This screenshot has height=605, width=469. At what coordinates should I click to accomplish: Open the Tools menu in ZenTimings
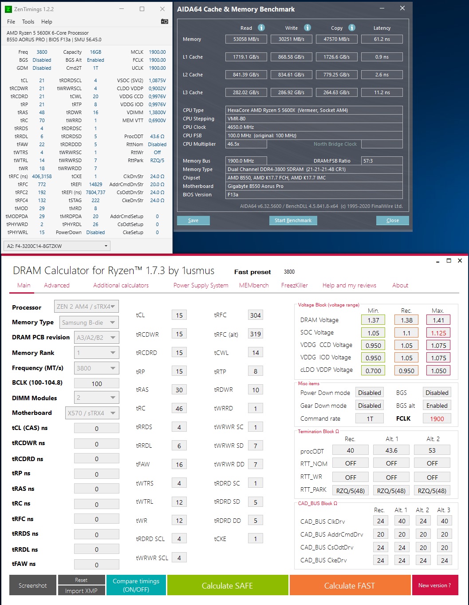[28, 22]
